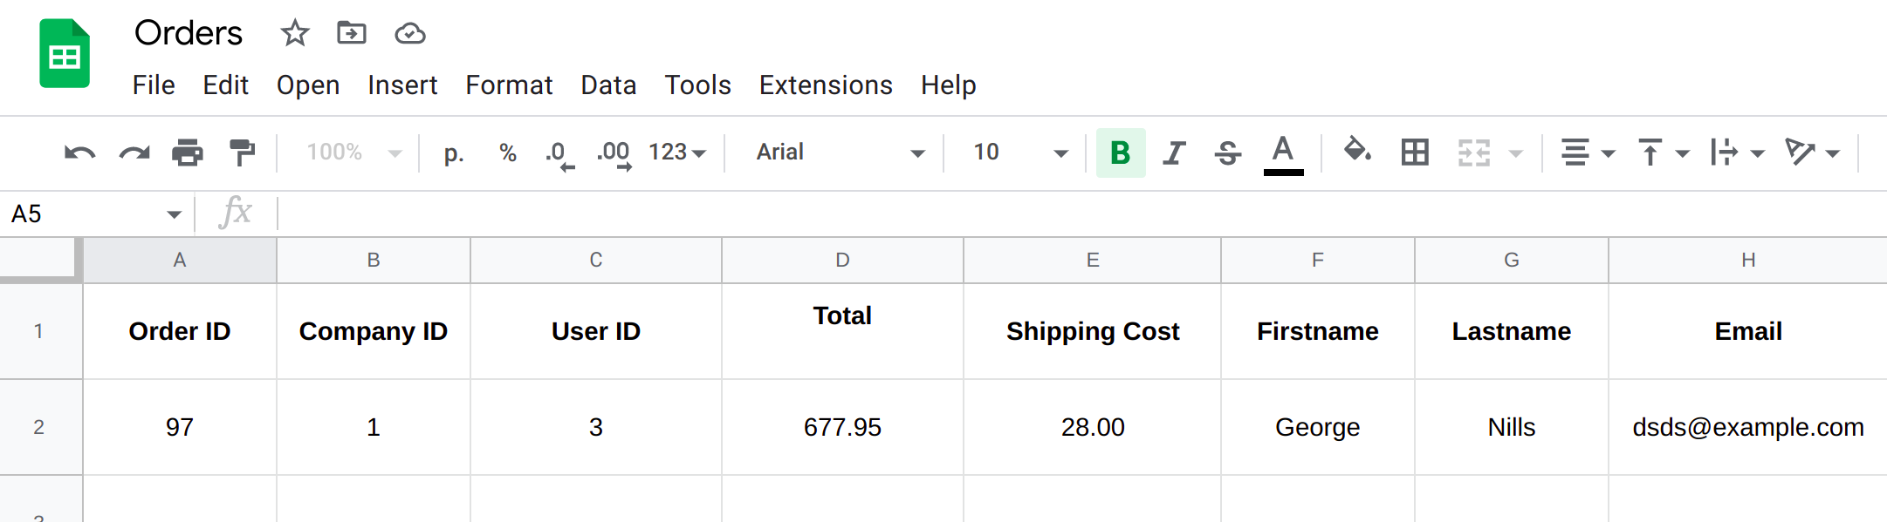Open the font size 10 dropdown
Viewport: 1887px width, 522px height.
coord(1019,153)
